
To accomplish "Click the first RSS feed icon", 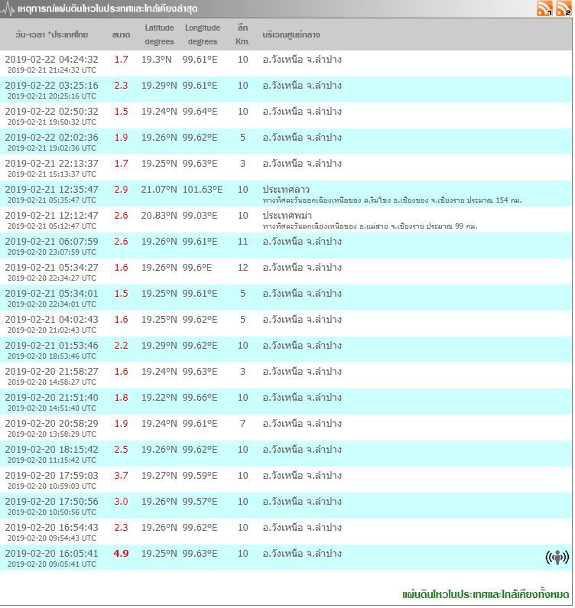I will (x=544, y=8).
